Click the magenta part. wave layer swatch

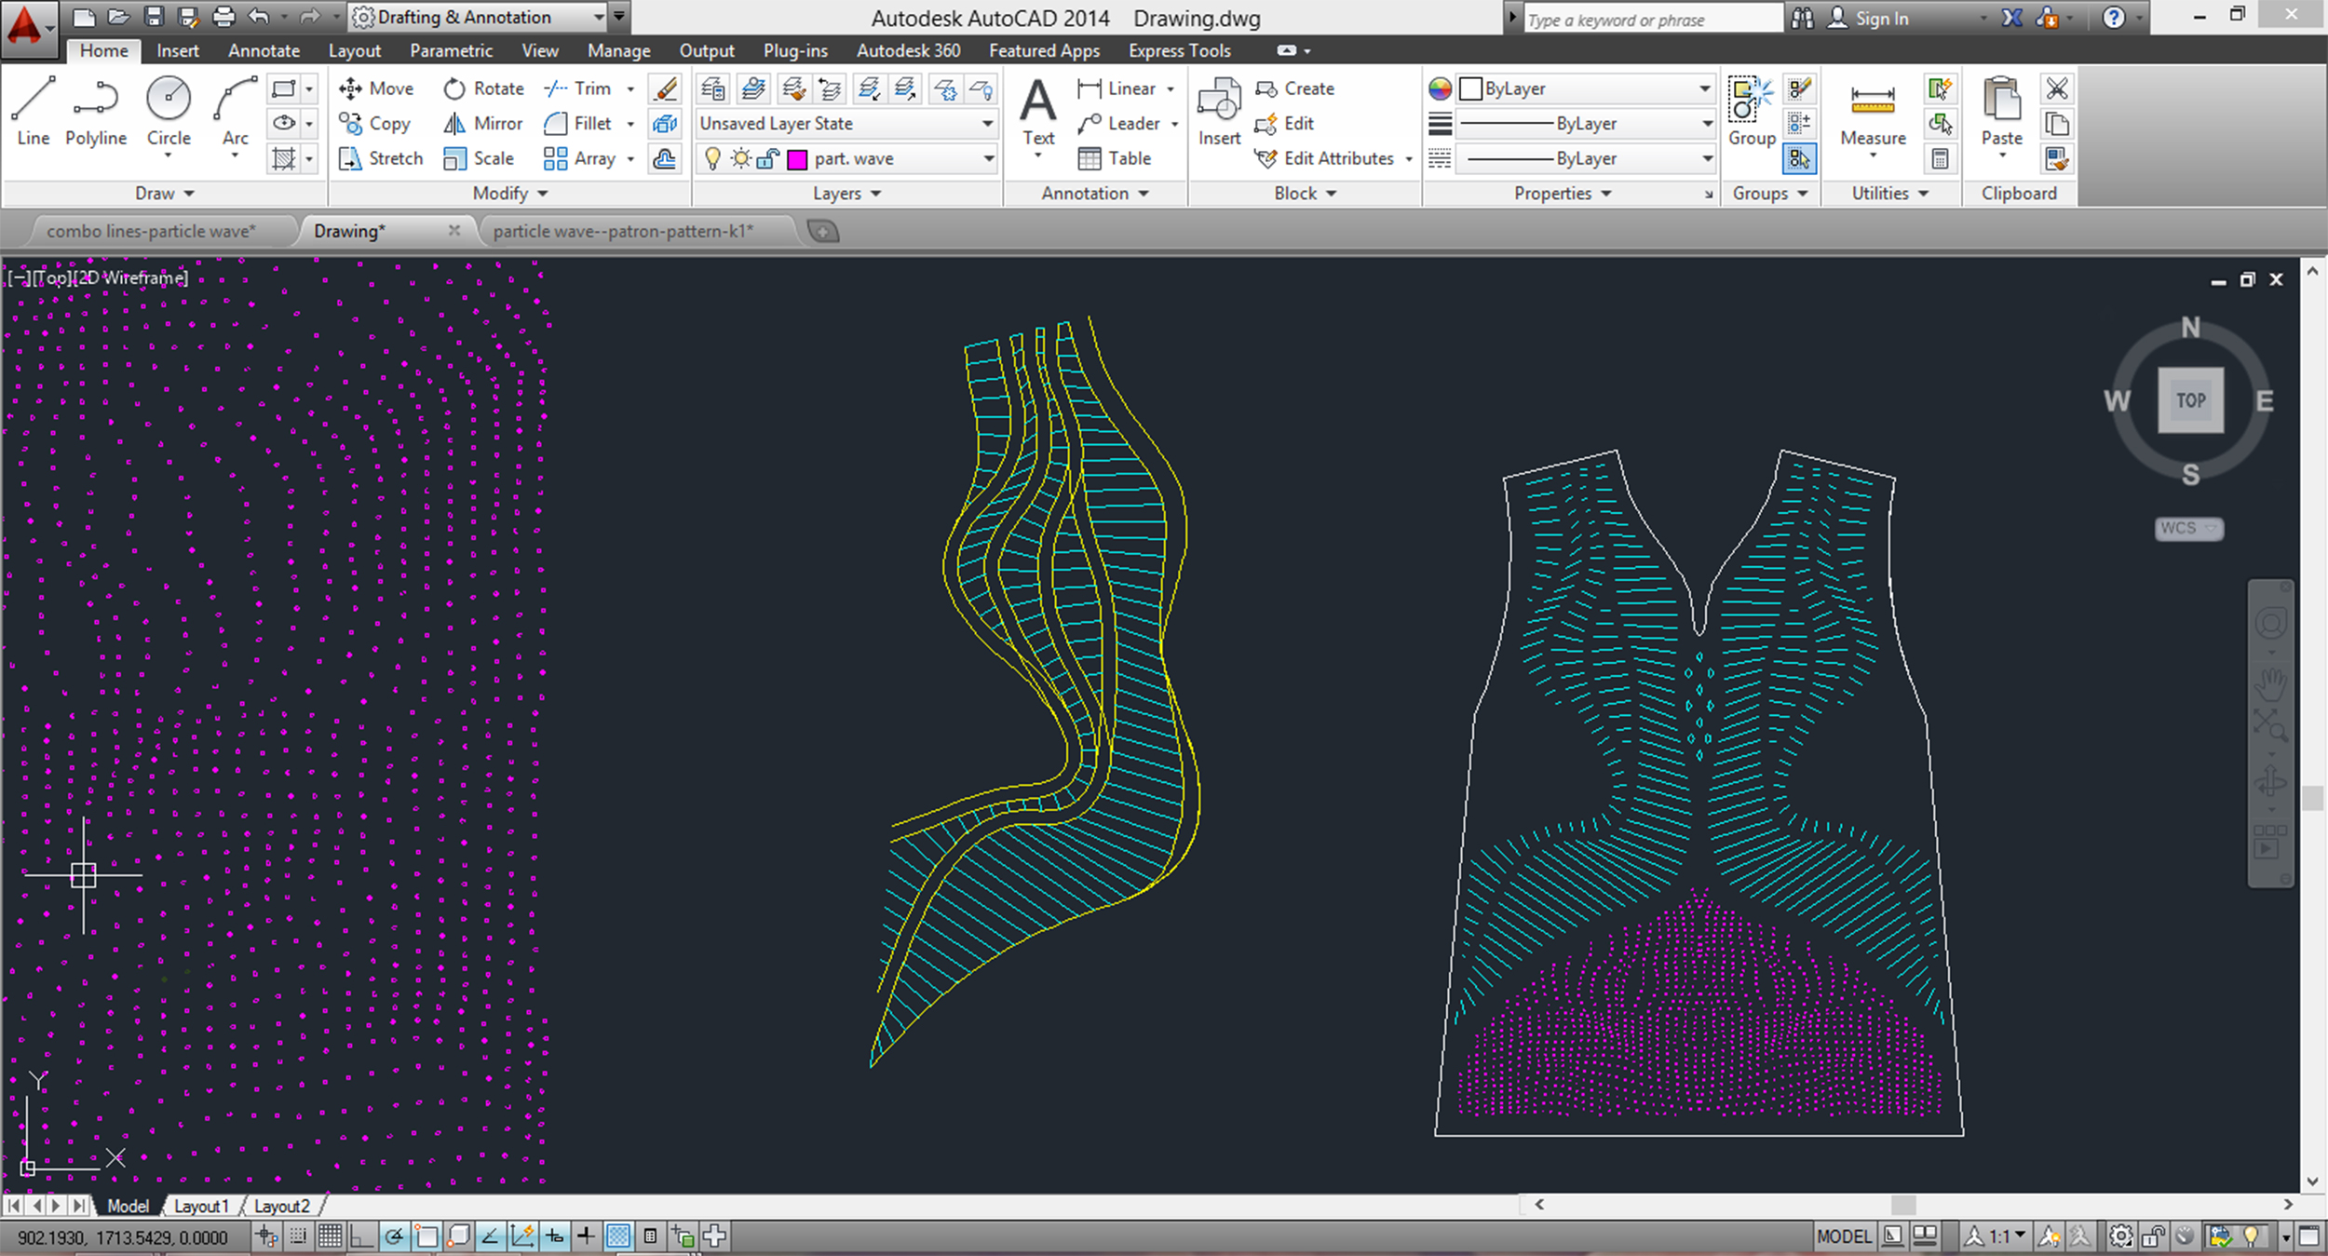tap(797, 159)
